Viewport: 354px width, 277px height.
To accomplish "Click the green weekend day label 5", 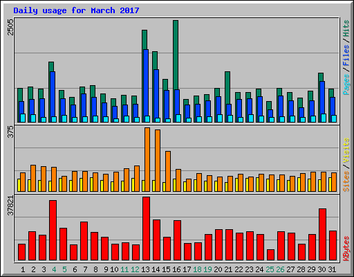I will pos(64,269).
